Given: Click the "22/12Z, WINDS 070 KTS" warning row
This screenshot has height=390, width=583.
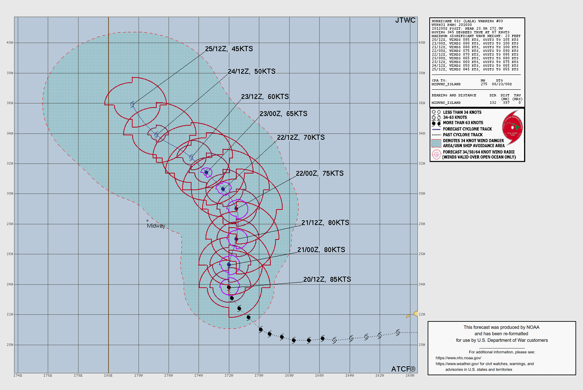Looking at the screenshot, I should (x=475, y=55).
